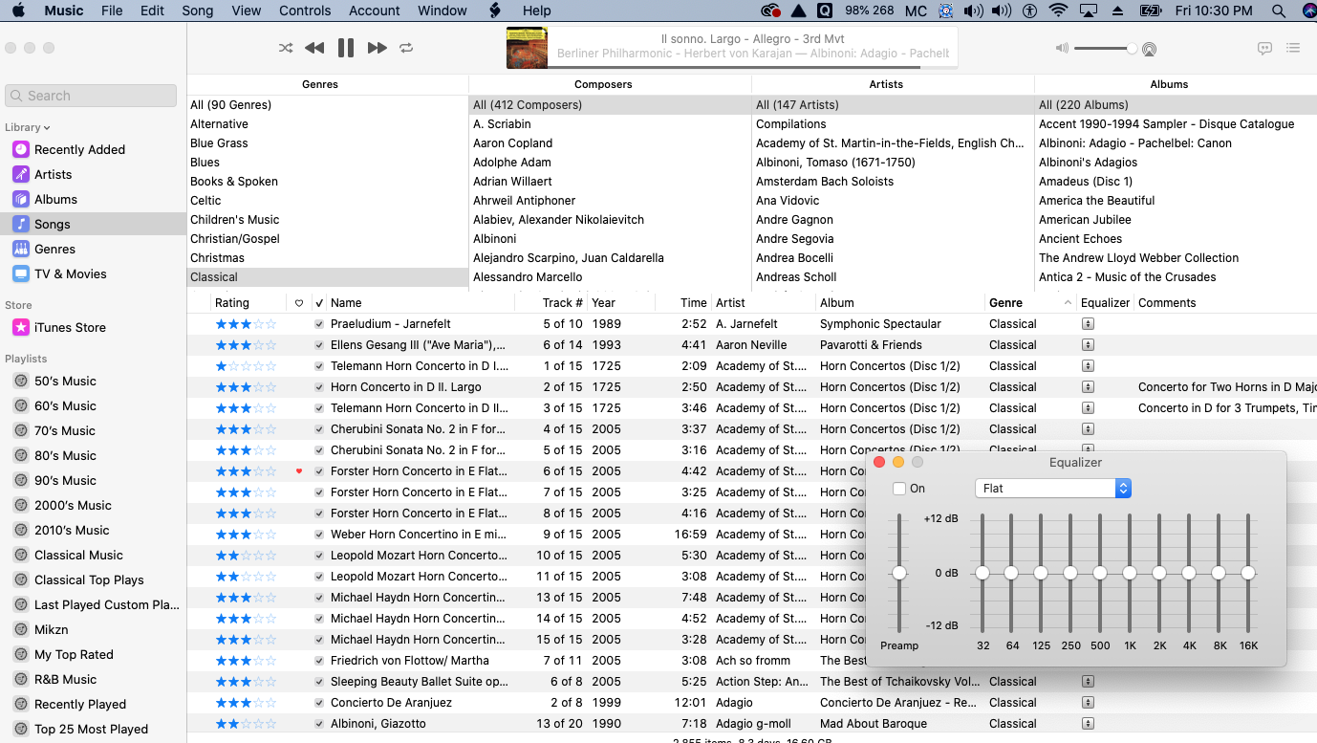Click the 32 Hz band slider in Equalizer

click(982, 573)
